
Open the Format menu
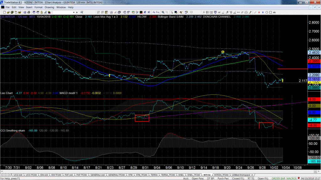coord(39,7)
